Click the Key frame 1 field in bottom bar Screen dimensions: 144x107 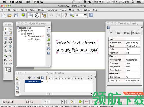pos(14,102)
